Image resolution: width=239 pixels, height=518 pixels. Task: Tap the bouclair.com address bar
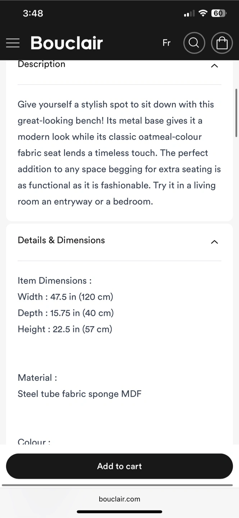(119, 499)
